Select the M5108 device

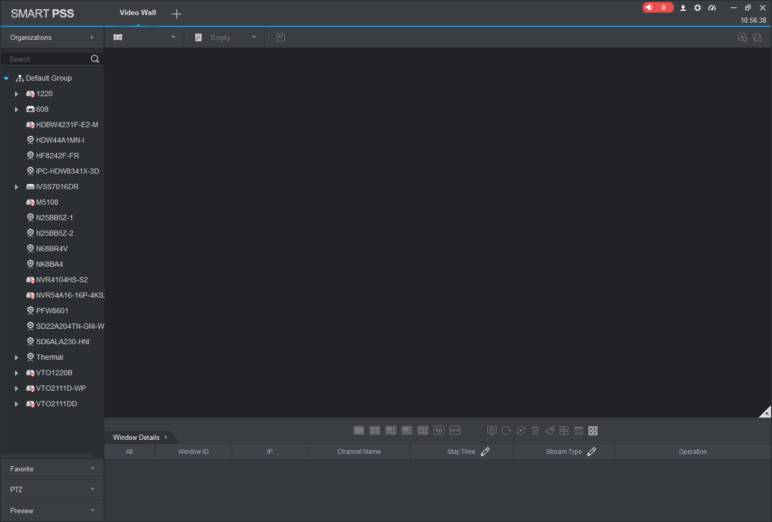click(42, 202)
